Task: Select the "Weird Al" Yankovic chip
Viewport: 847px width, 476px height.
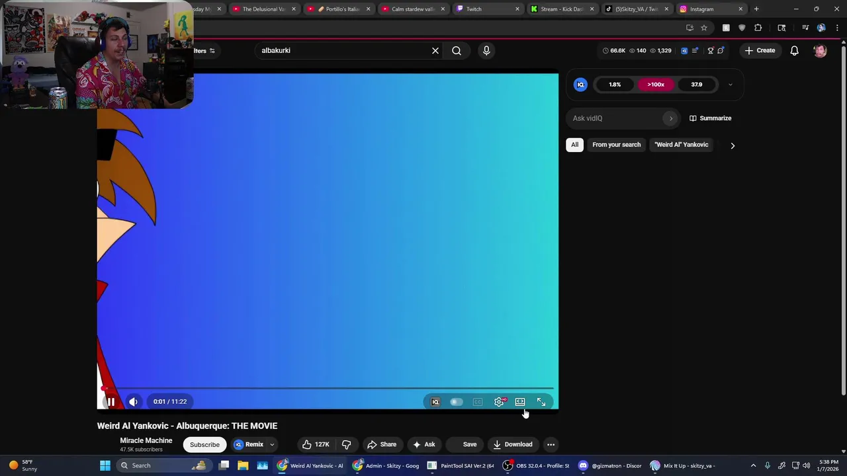Action: pos(682,145)
